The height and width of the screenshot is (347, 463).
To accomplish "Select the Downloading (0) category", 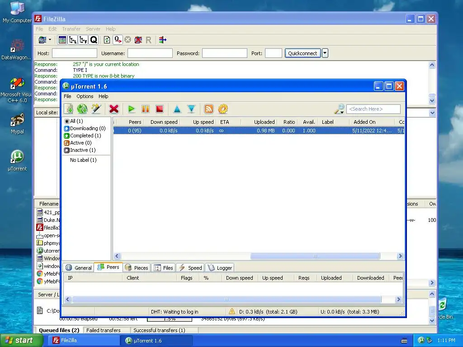I will pyautogui.click(x=85, y=128).
